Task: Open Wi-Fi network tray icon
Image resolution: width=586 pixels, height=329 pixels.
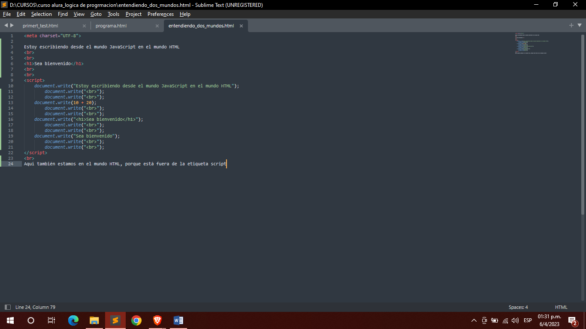Action: (x=505, y=320)
